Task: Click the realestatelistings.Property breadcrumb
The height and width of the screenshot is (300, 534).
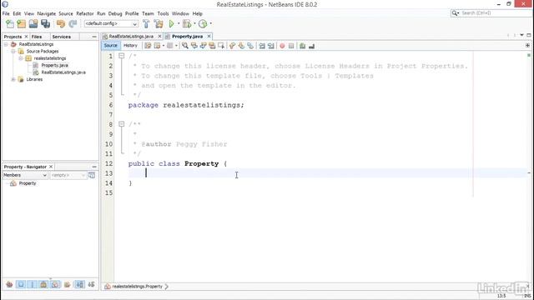Action: click(137, 287)
